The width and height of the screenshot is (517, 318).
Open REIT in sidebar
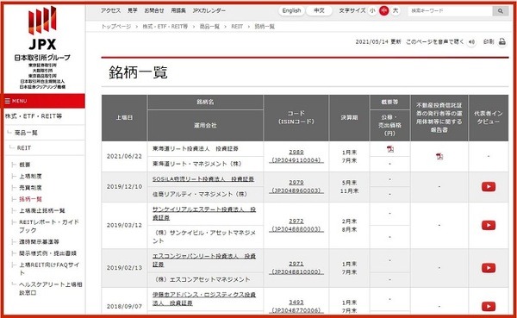pos(24,148)
